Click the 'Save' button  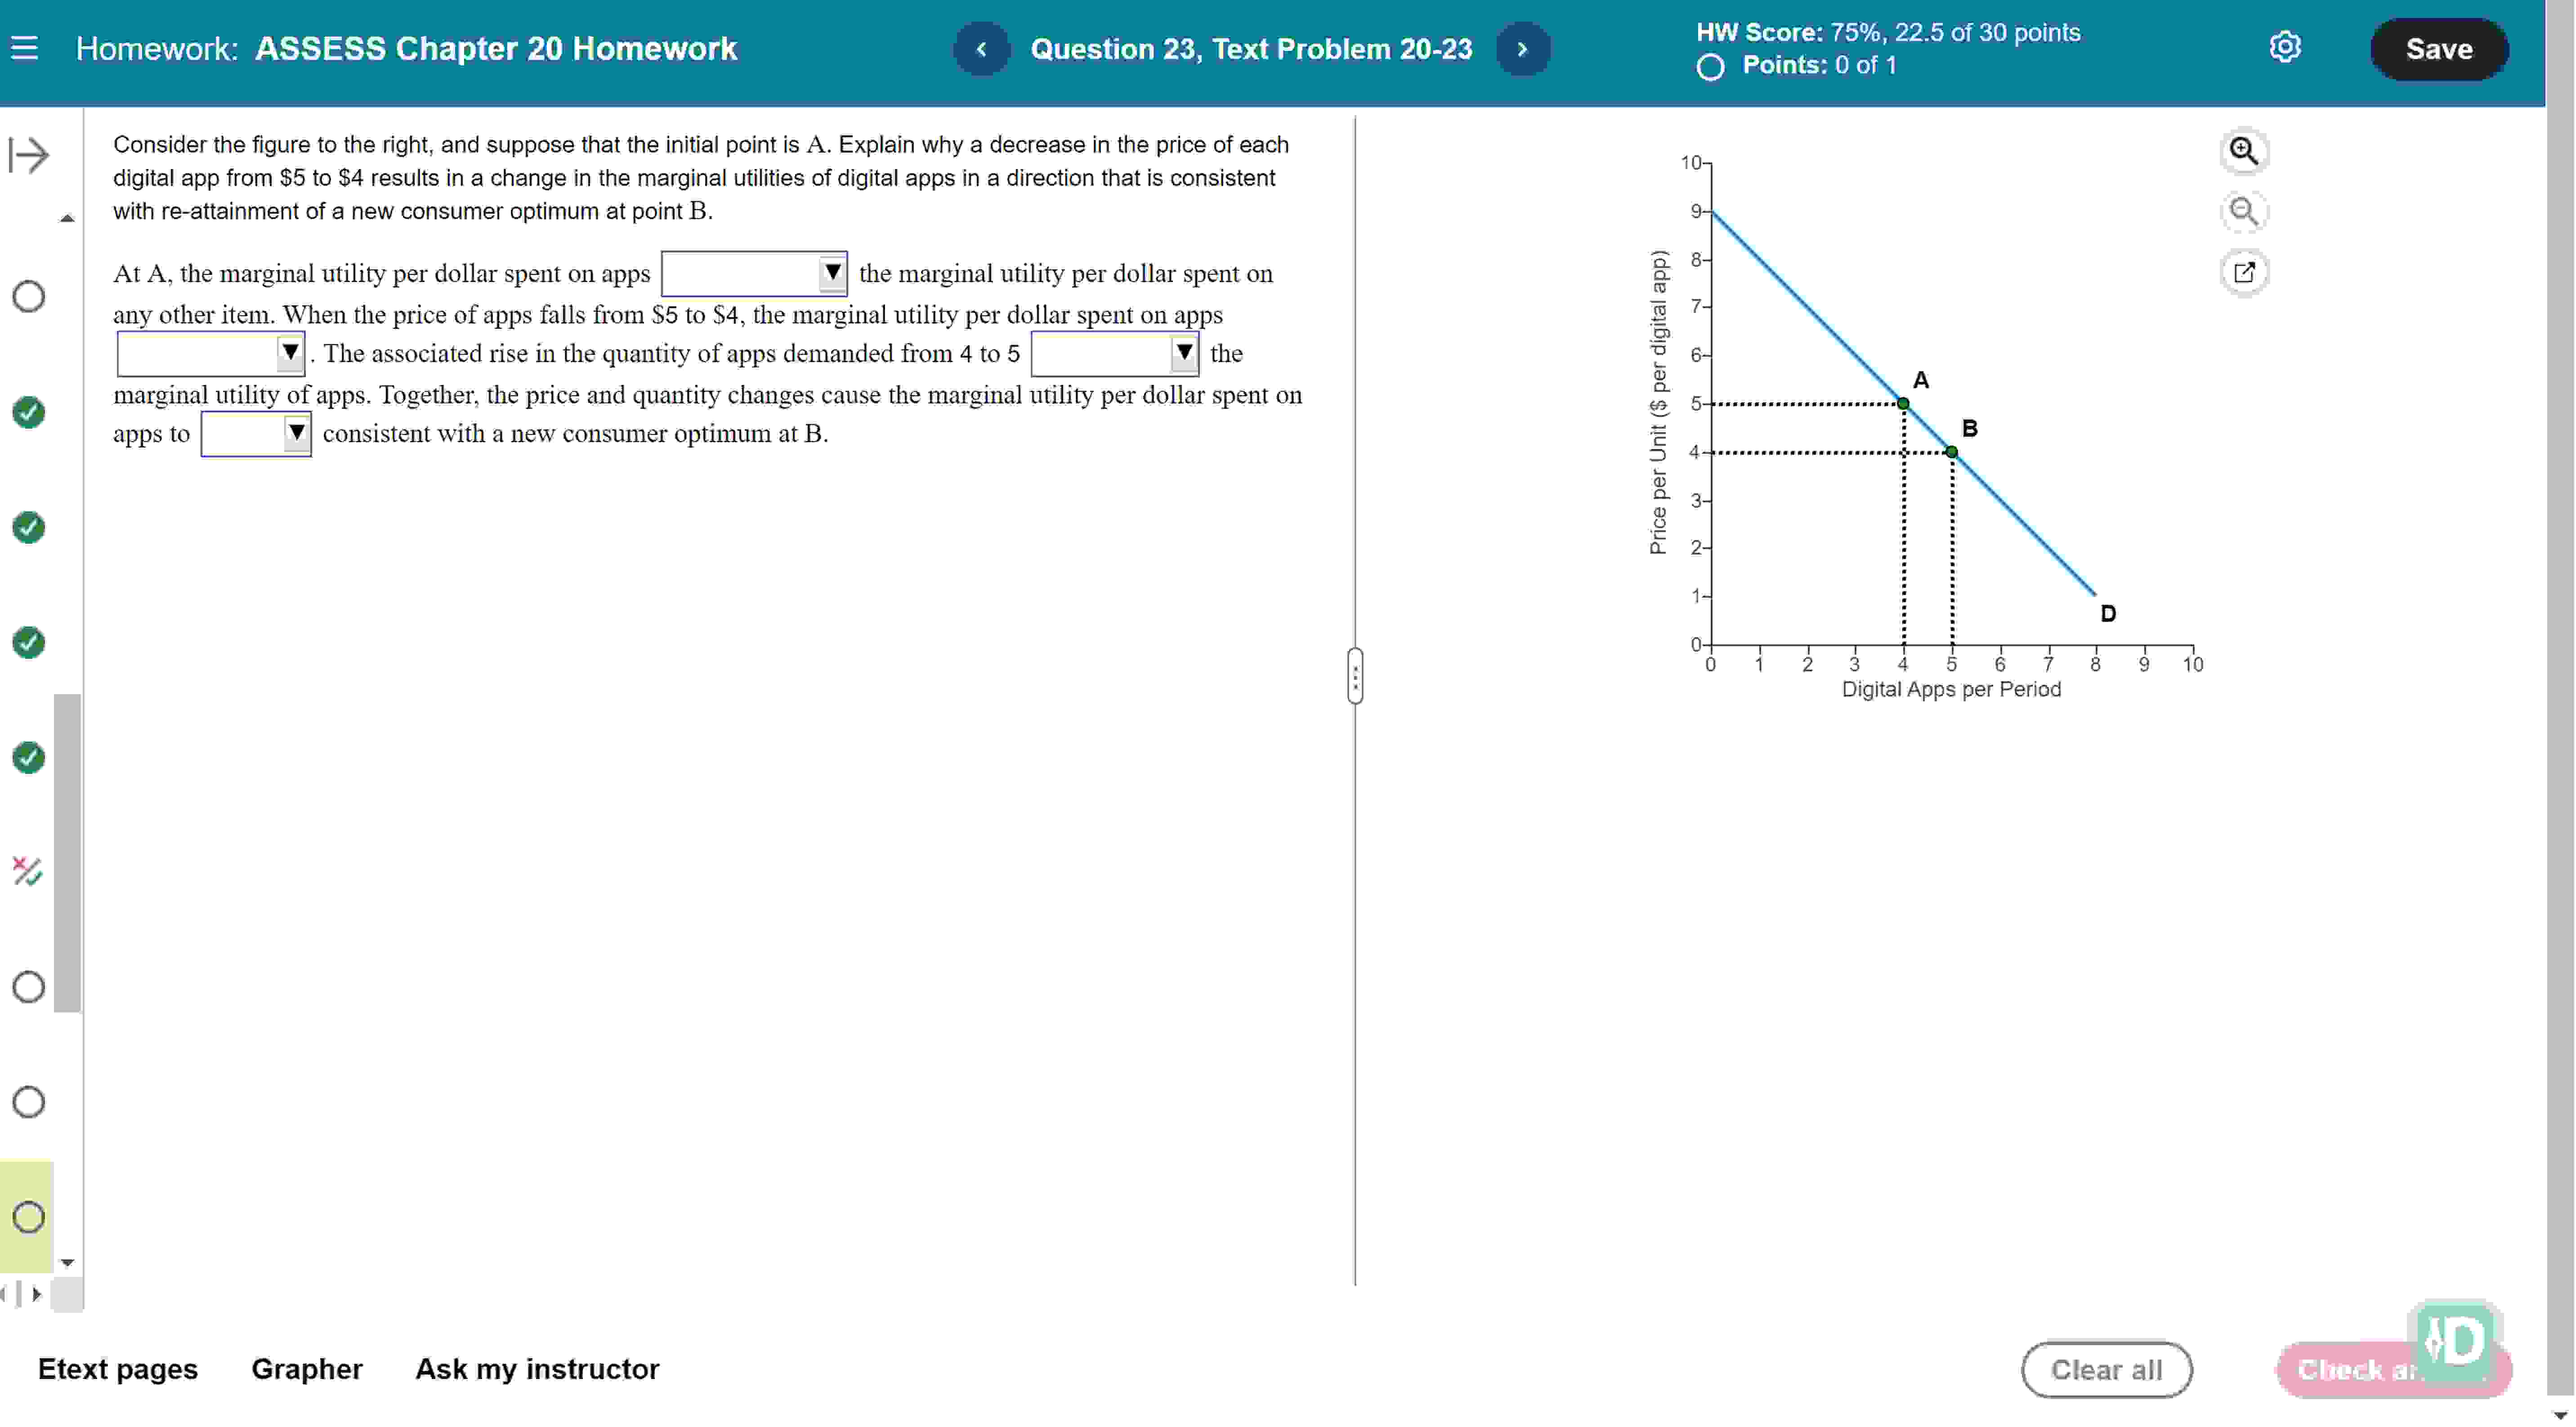tap(2441, 48)
